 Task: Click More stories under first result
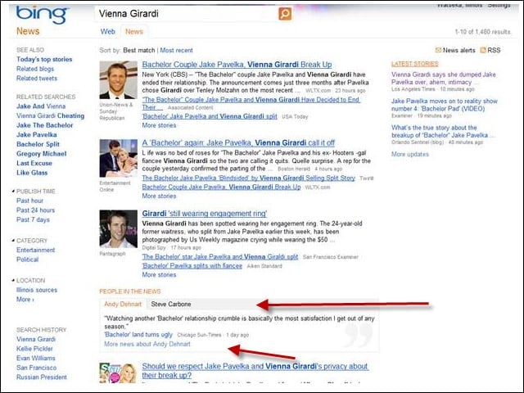[x=159, y=125]
